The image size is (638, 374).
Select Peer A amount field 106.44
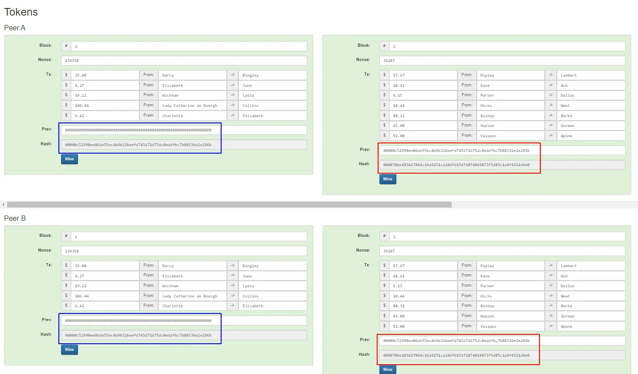pos(105,106)
